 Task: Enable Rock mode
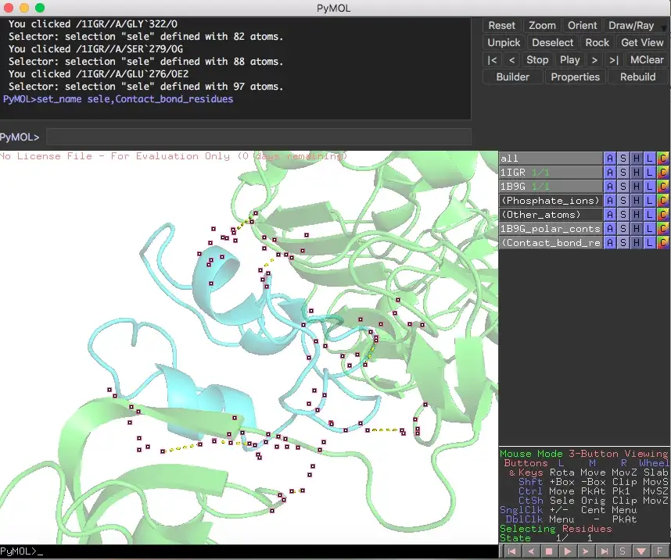[597, 42]
